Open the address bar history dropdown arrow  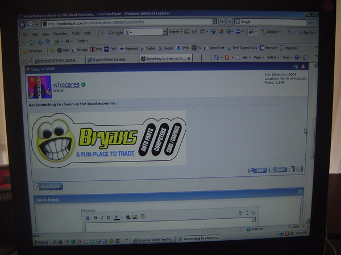(x=214, y=22)
